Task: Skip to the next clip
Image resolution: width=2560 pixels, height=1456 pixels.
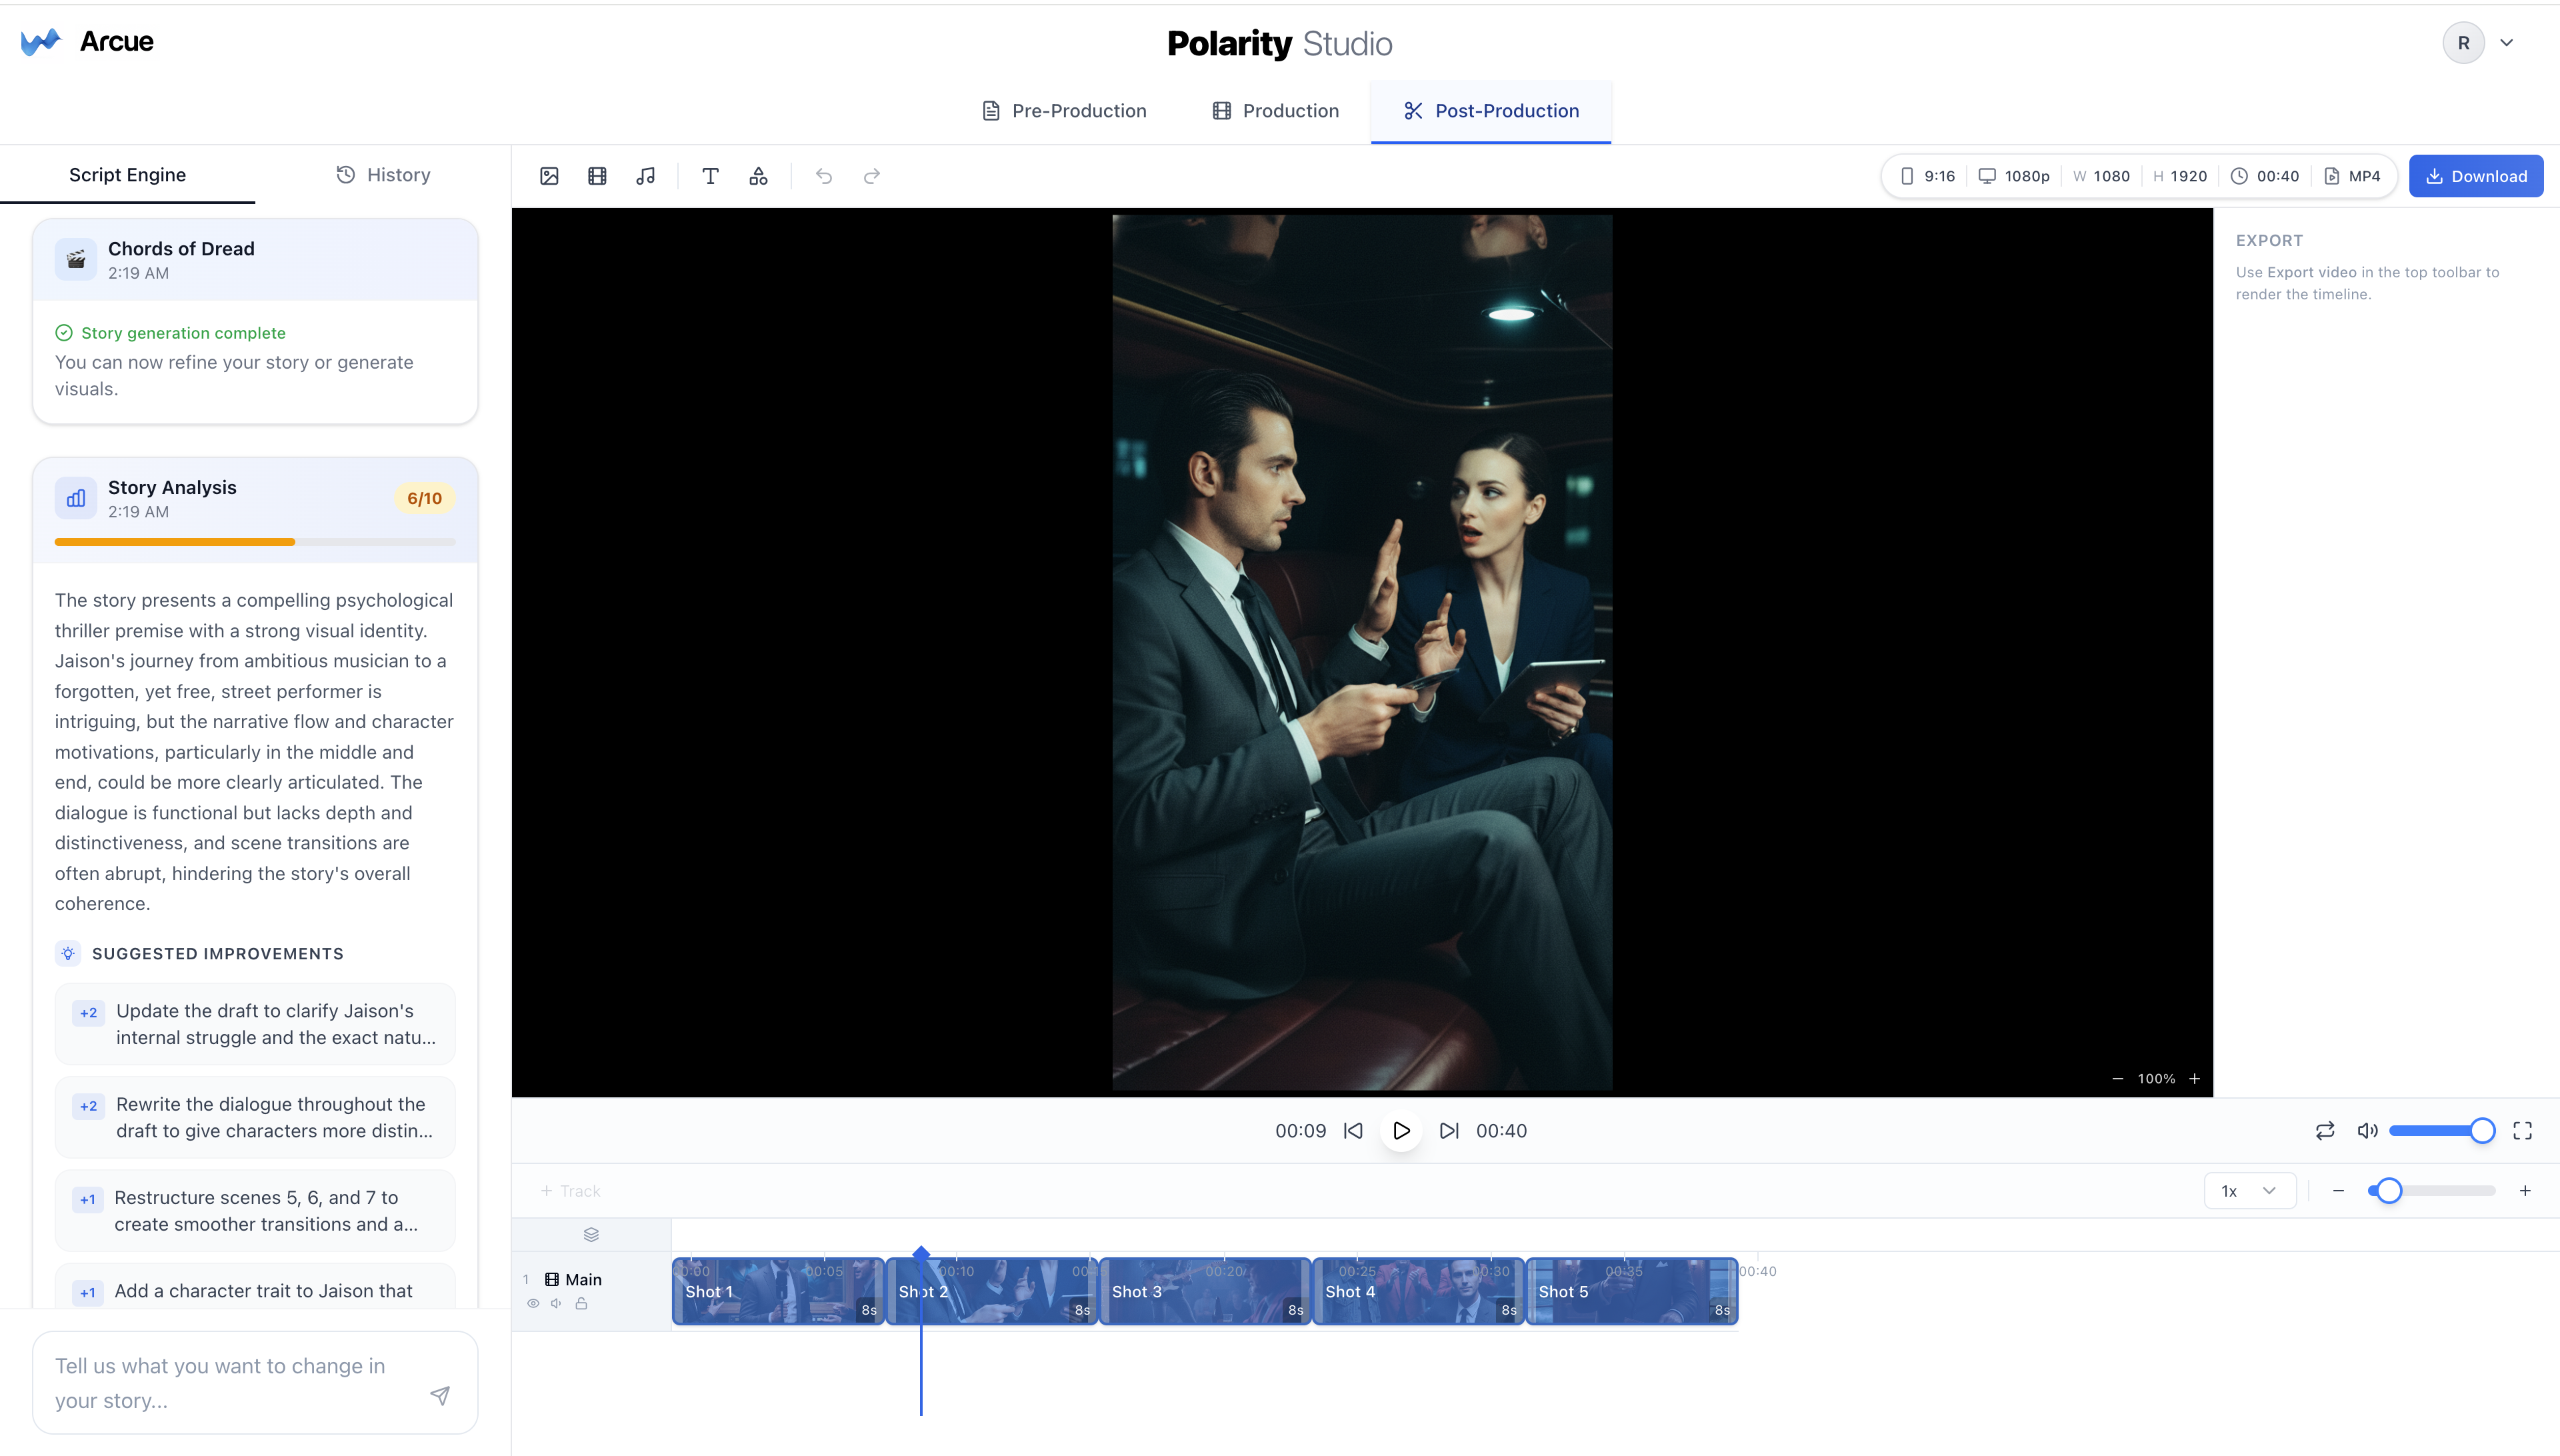Action: [1449, 1131]
